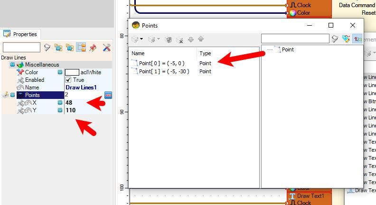Click the 123 numbering icon in Points window
The width and height of the screenshot is (376, 205).
(x=357, y=39)
